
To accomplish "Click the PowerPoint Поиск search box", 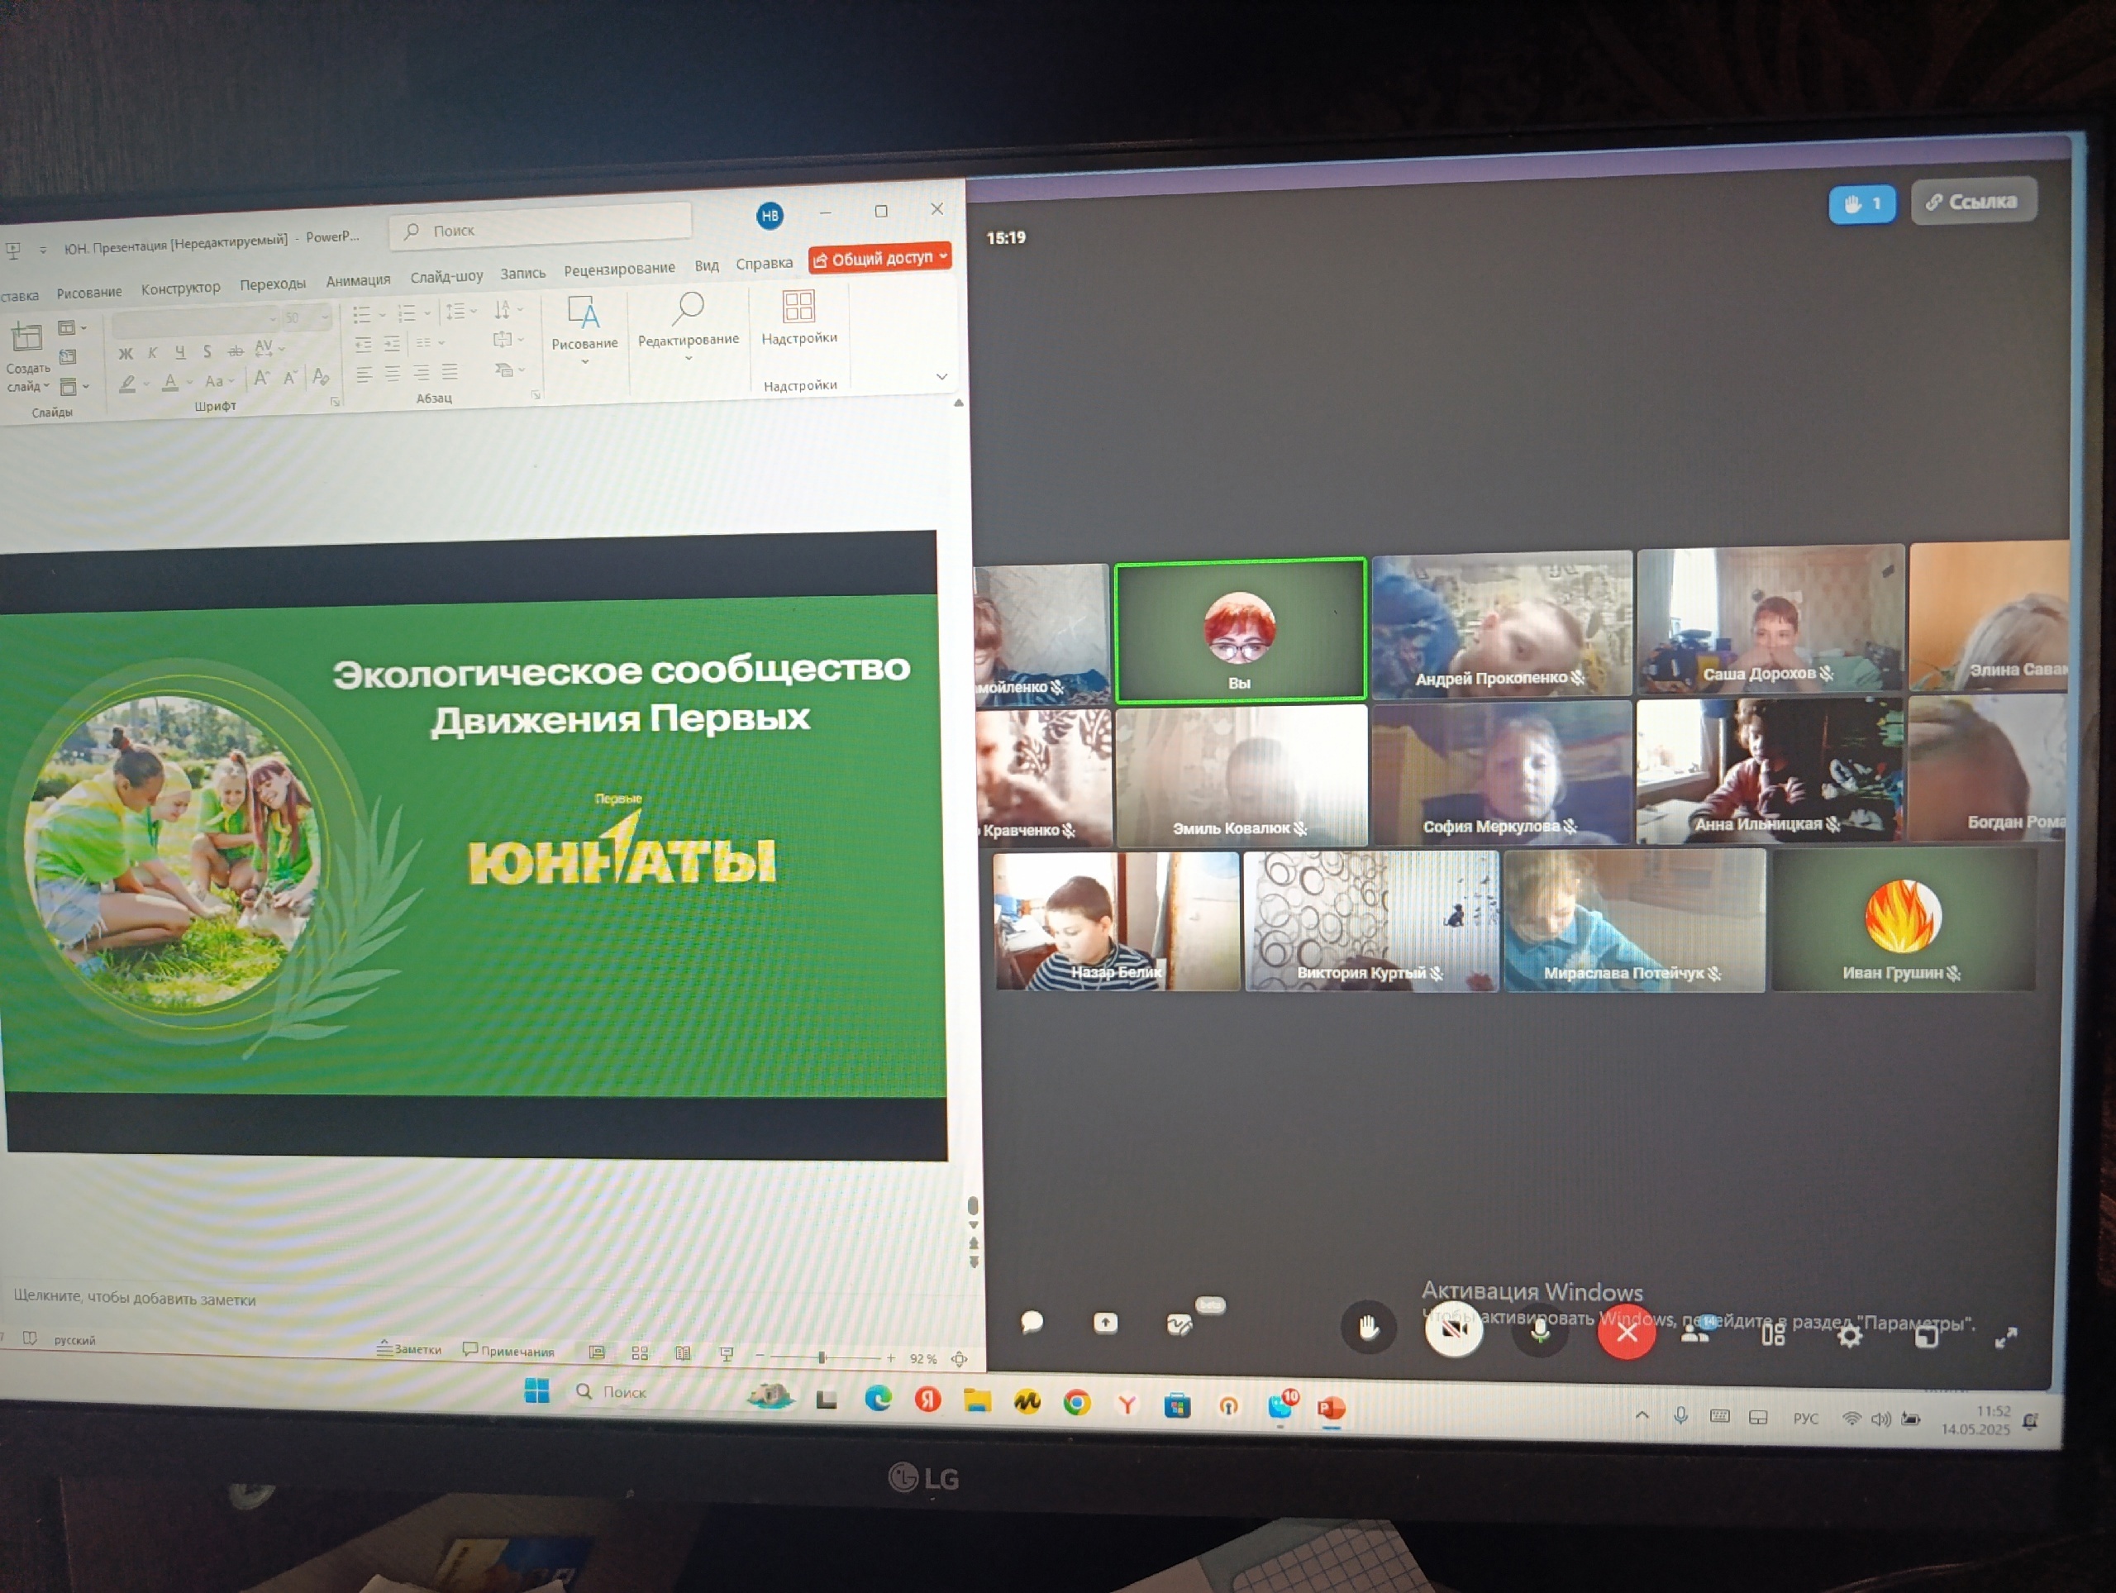I will click(x=541, y=229).
